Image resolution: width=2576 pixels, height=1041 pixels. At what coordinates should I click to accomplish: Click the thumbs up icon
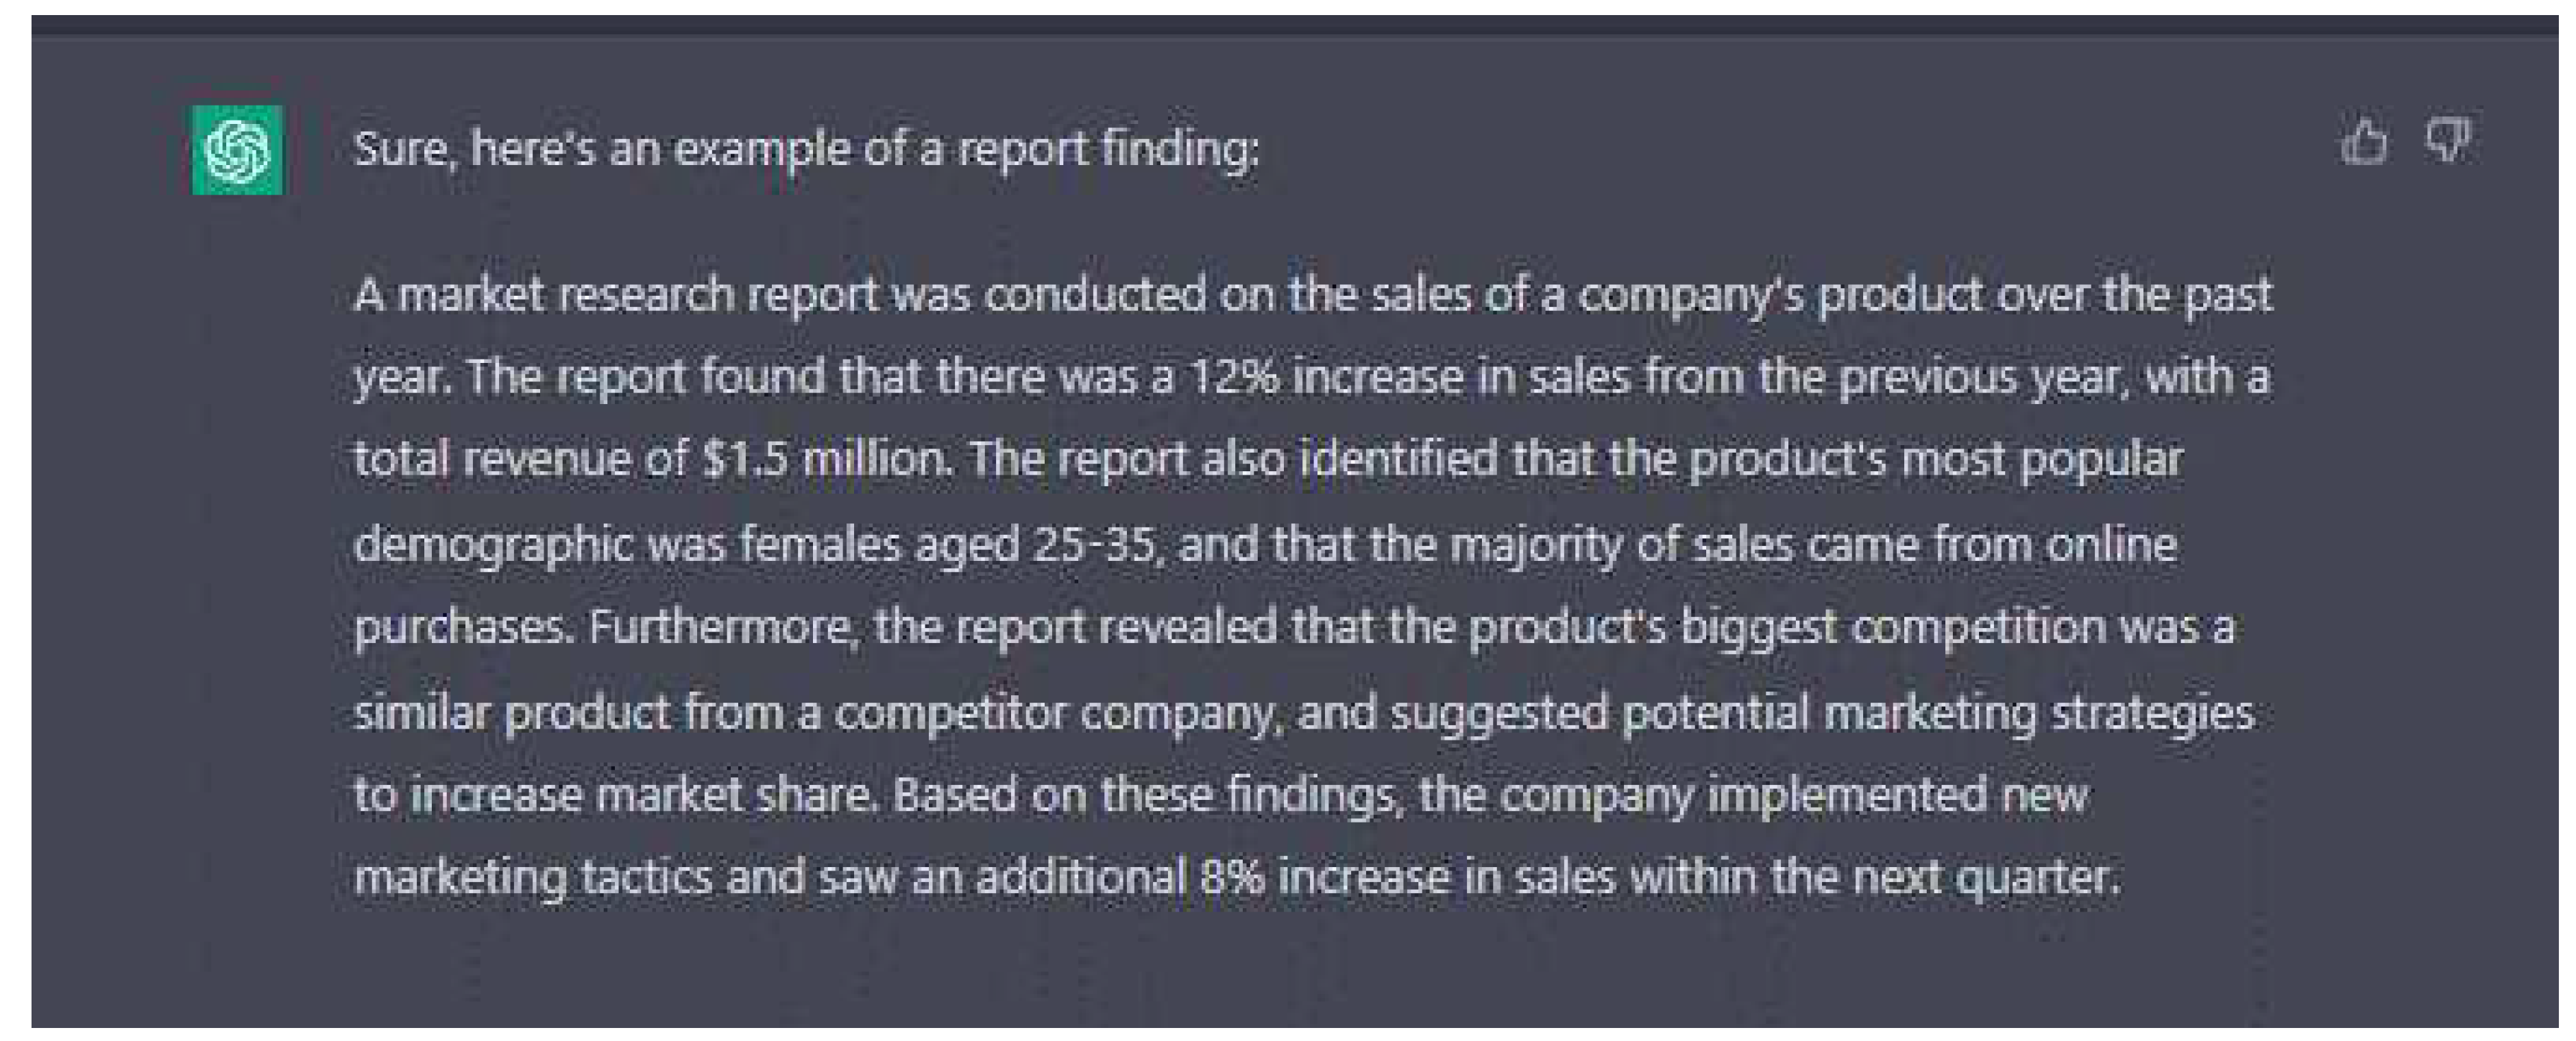pos(2364,141)
